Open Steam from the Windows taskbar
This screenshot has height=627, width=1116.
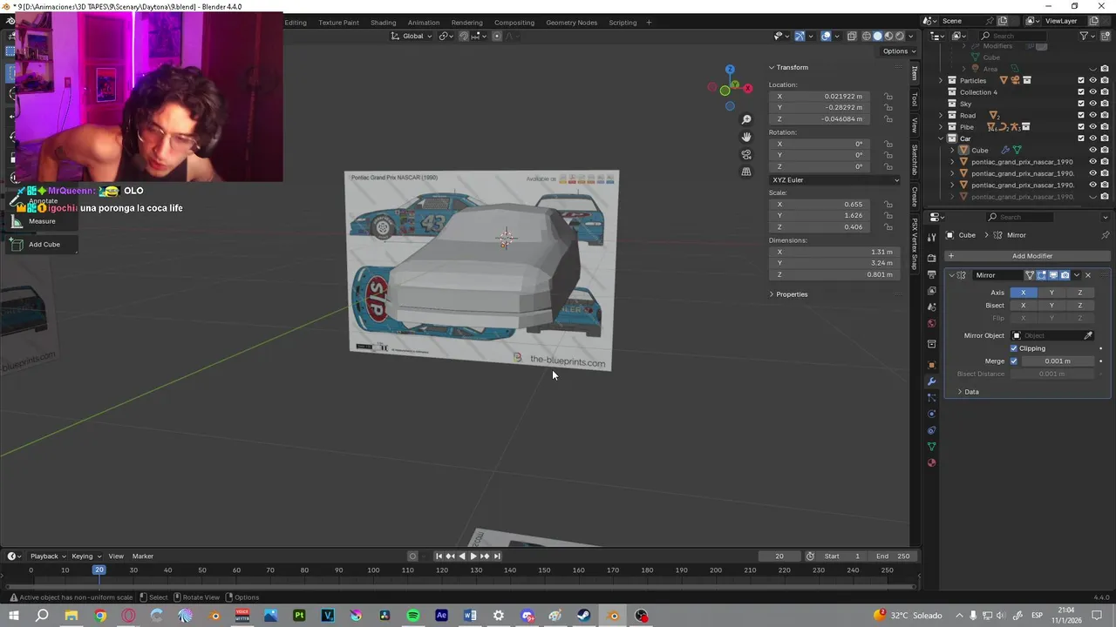coord(584,616)
